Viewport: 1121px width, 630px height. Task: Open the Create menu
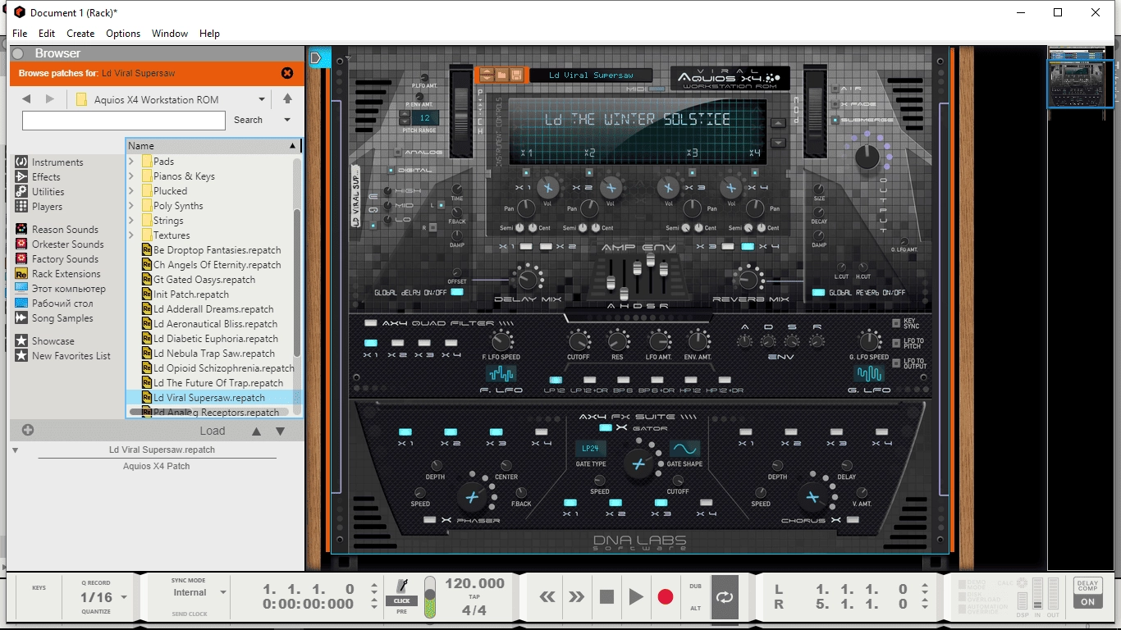[x=80, y=34]
